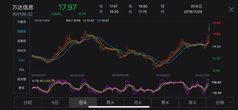Select the 日K daily candlestick tab
This screenshot has width=238, height=110.
83,103
